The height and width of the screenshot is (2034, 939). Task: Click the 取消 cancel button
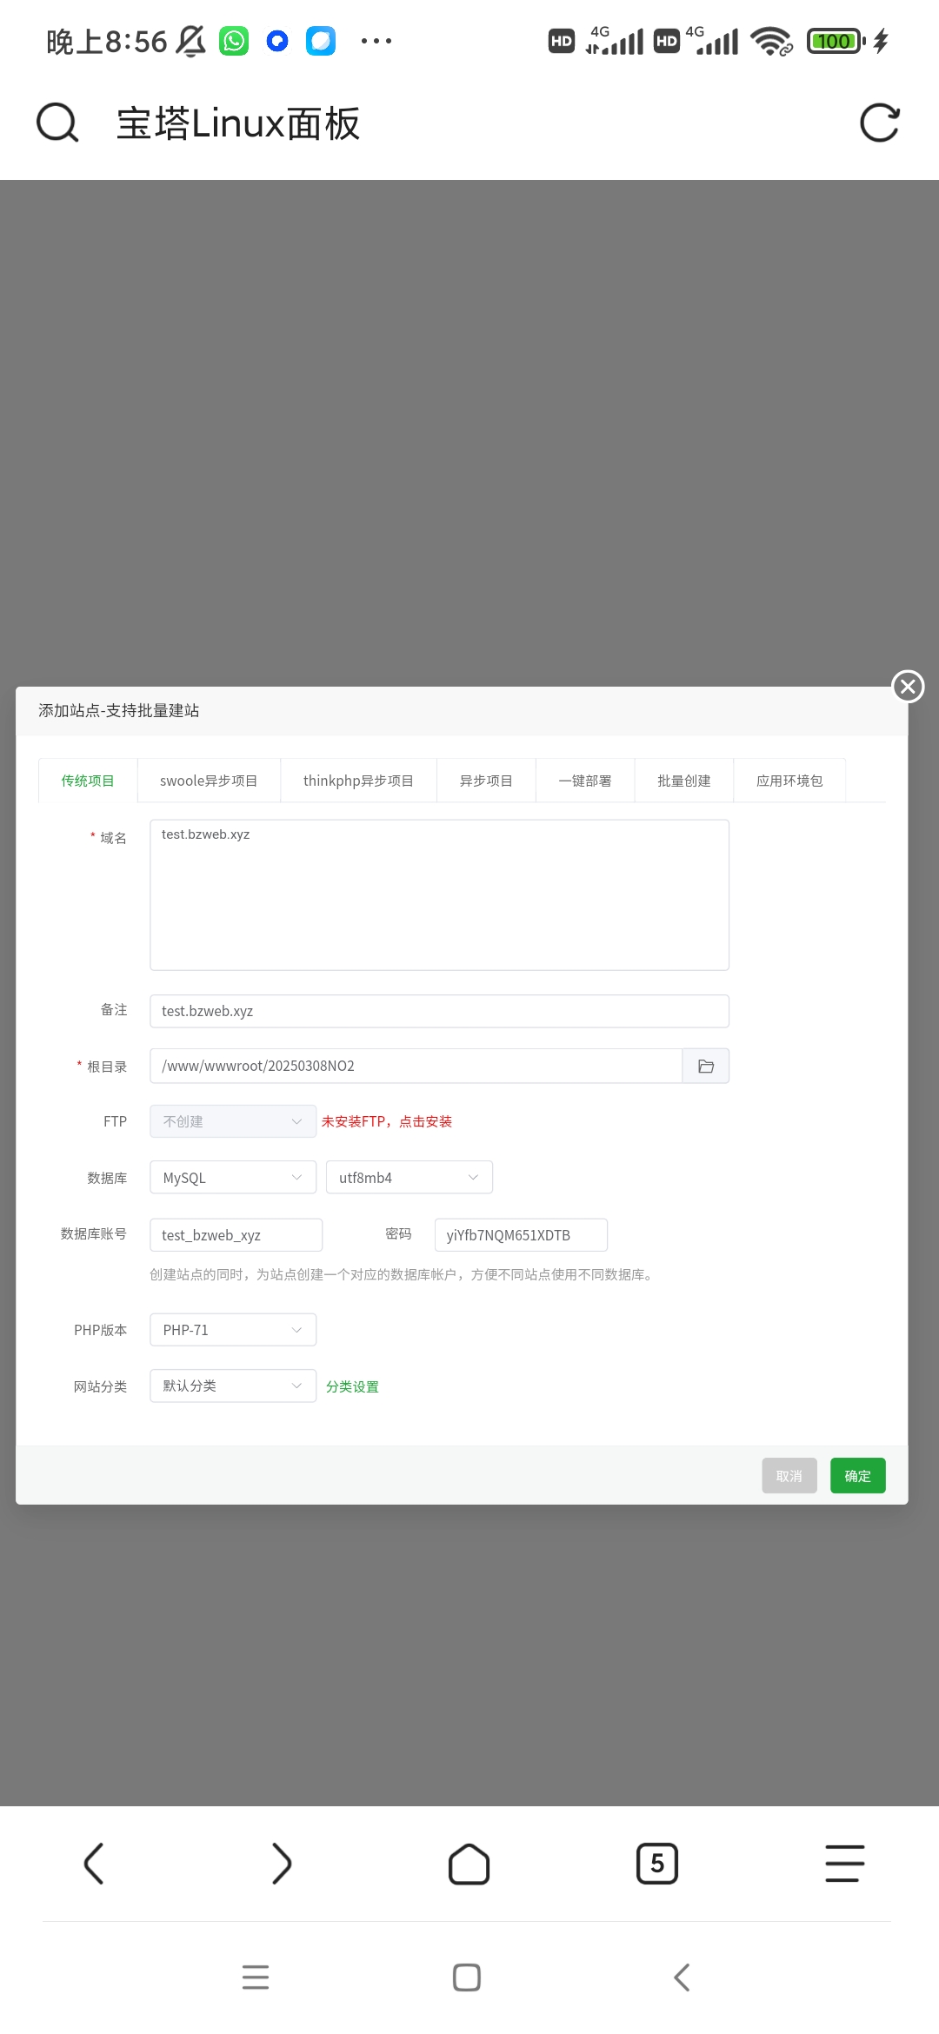[x=789, y=1476]
